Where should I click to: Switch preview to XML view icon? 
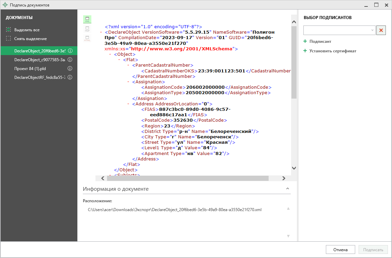pyautogui.click(x=87, y=19)
